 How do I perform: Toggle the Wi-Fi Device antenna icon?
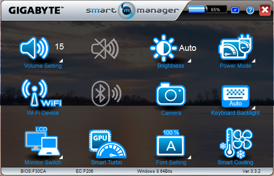coord(41,93)
